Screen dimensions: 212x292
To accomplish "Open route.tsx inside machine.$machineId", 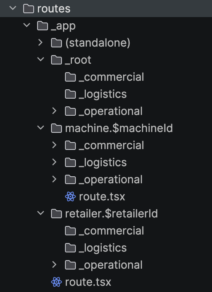I will tap(95, 196).
